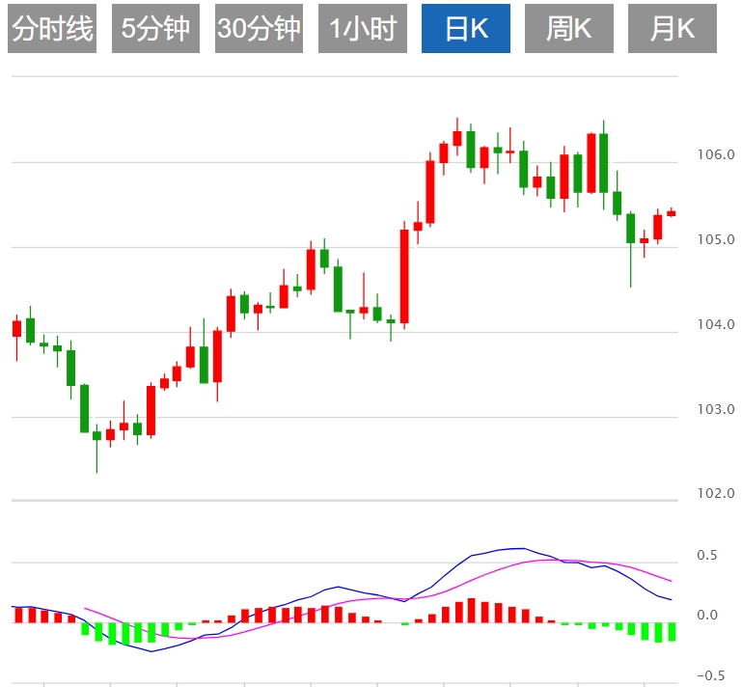Switch to the 周K weekly tab

pyautogui.click(x=569, y=28)
